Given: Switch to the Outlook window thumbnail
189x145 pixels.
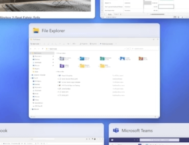Looking at the screenshot, I should [x=52, y=134].
